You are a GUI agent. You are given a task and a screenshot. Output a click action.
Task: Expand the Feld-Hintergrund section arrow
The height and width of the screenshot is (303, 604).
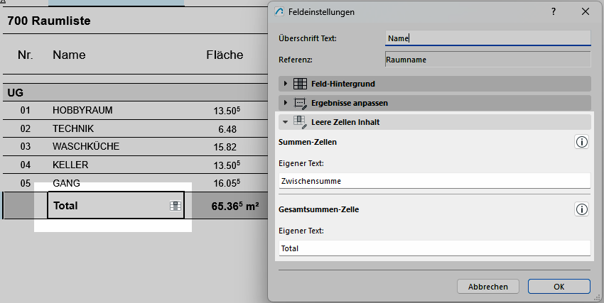click(286, 84)
